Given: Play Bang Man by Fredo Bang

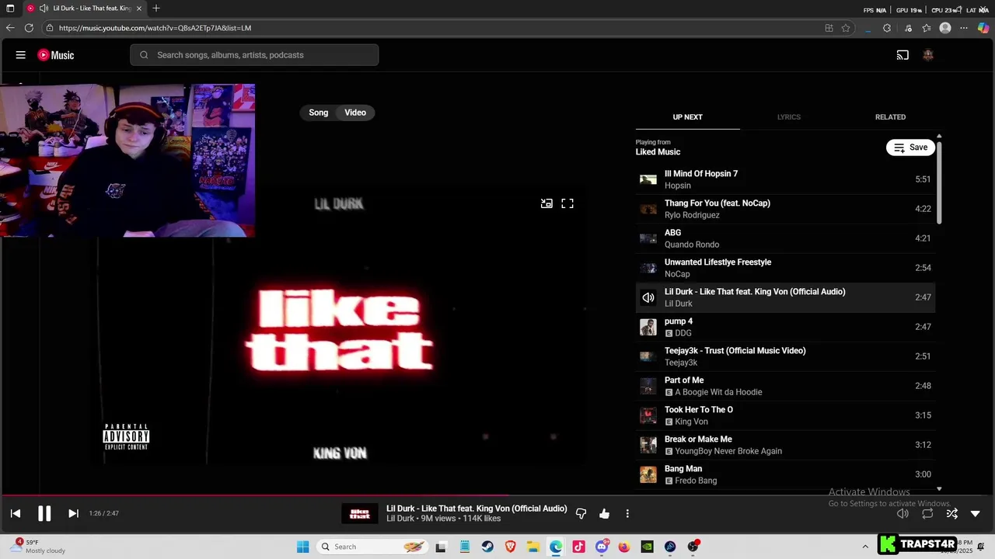Looking at the screenshot, I should pyautogui.click(x=785, y=474).
